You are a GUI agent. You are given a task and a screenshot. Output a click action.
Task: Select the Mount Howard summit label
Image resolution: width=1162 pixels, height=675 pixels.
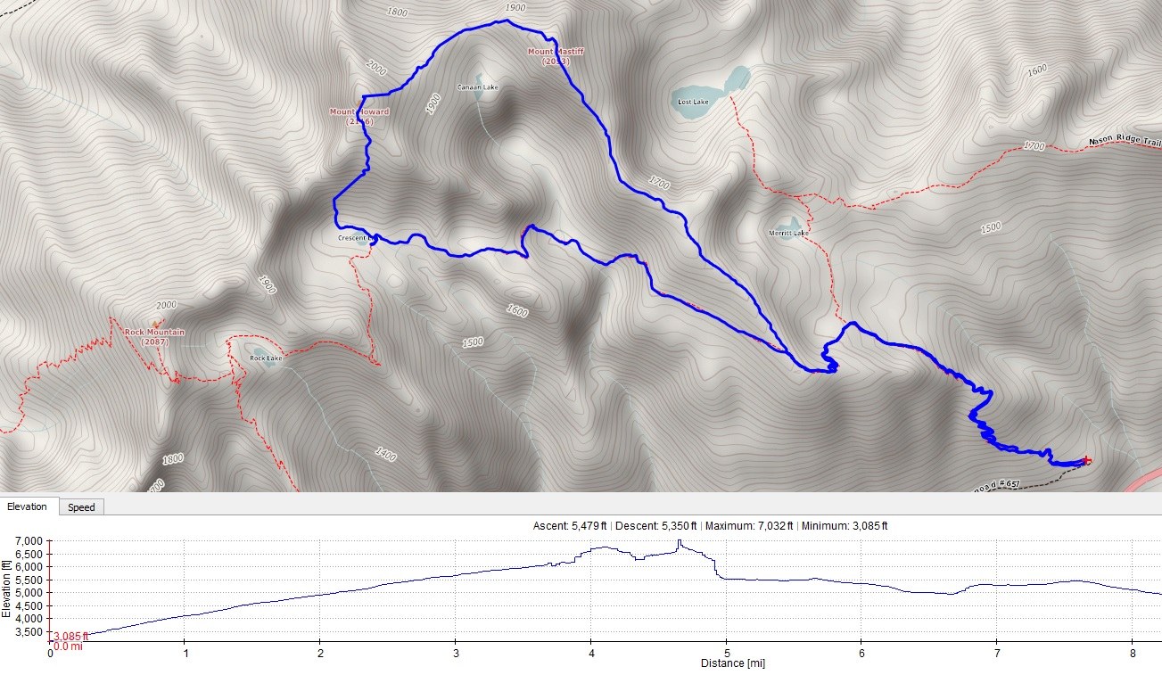[358, 116]
